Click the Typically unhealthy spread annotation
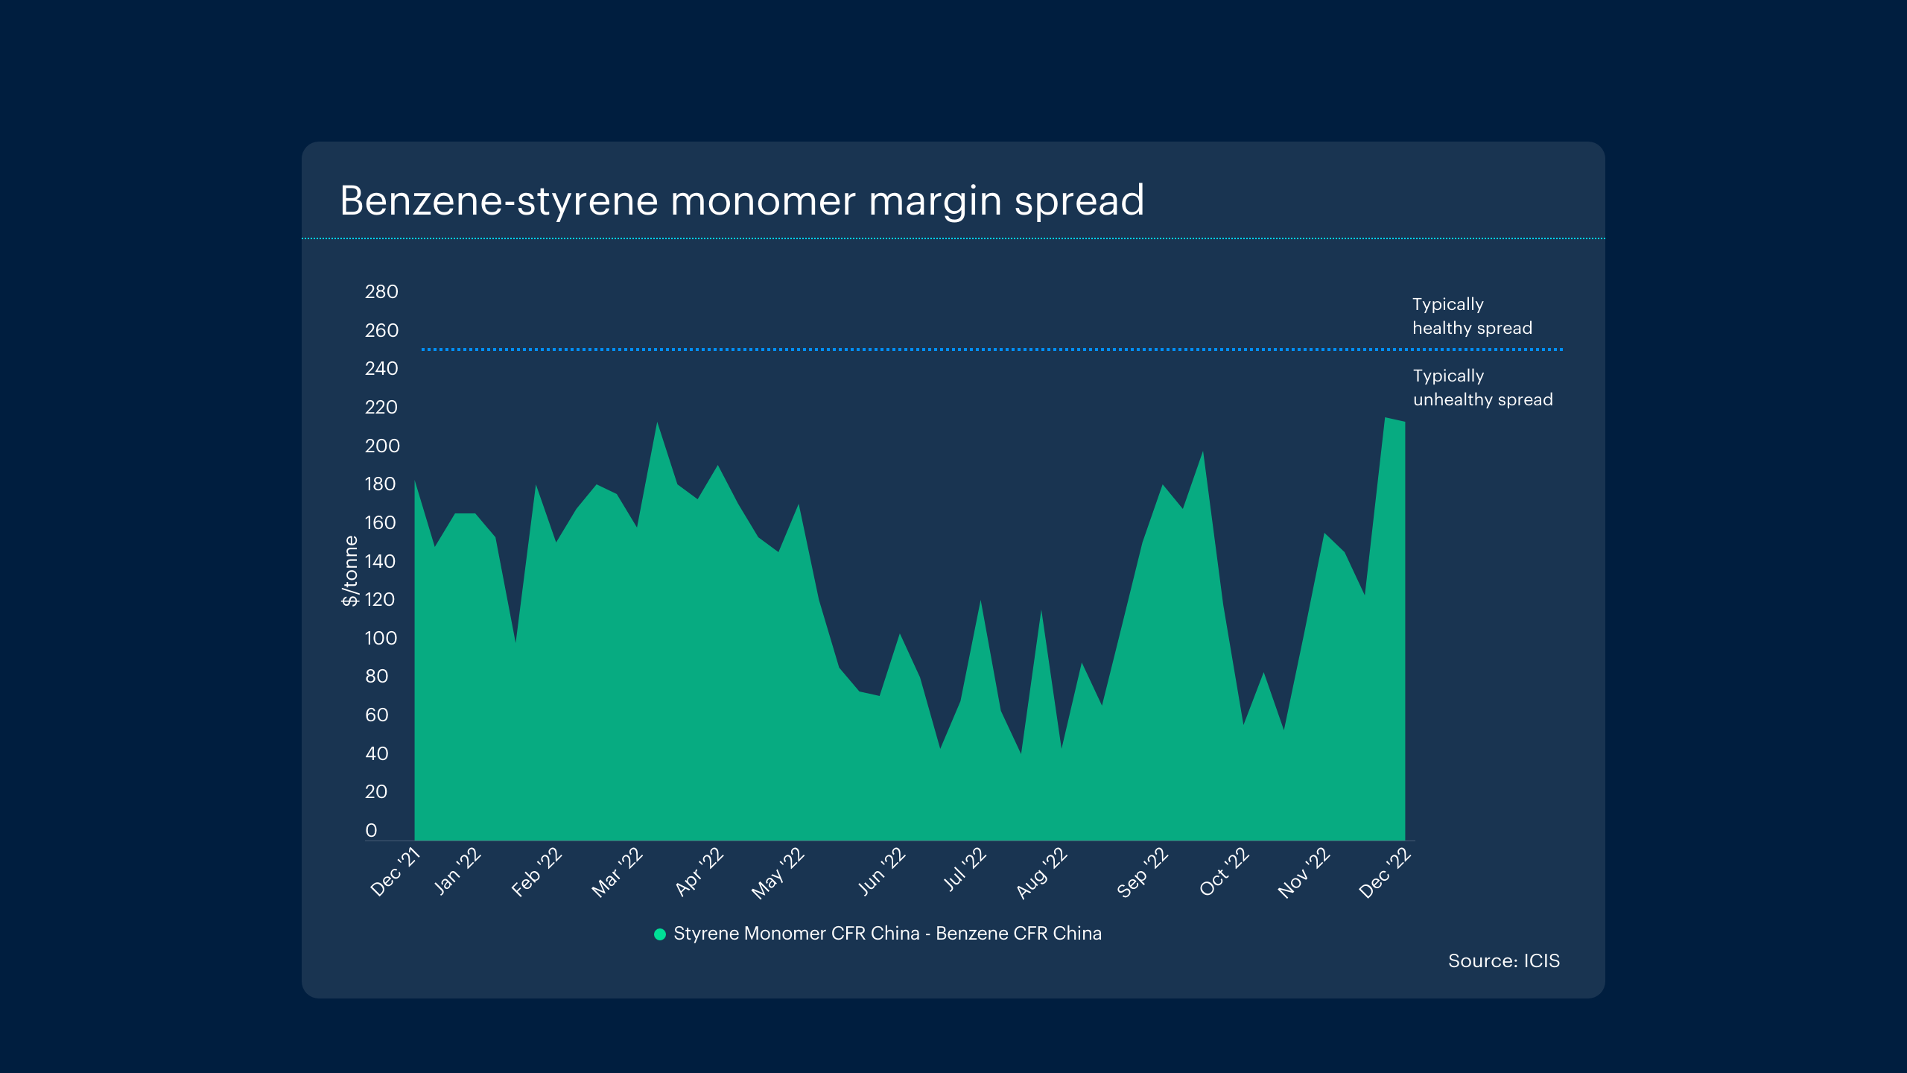Viewport: 1907px width, 1073px height. pos(1482,387)
